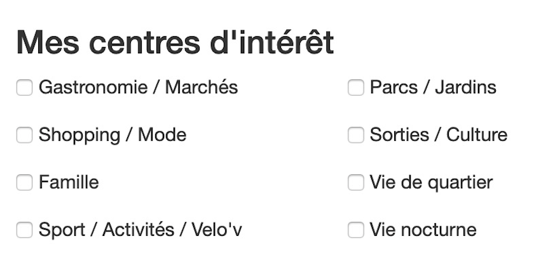Toggle the Parcs / Jardins checkbox

point(356,88)
